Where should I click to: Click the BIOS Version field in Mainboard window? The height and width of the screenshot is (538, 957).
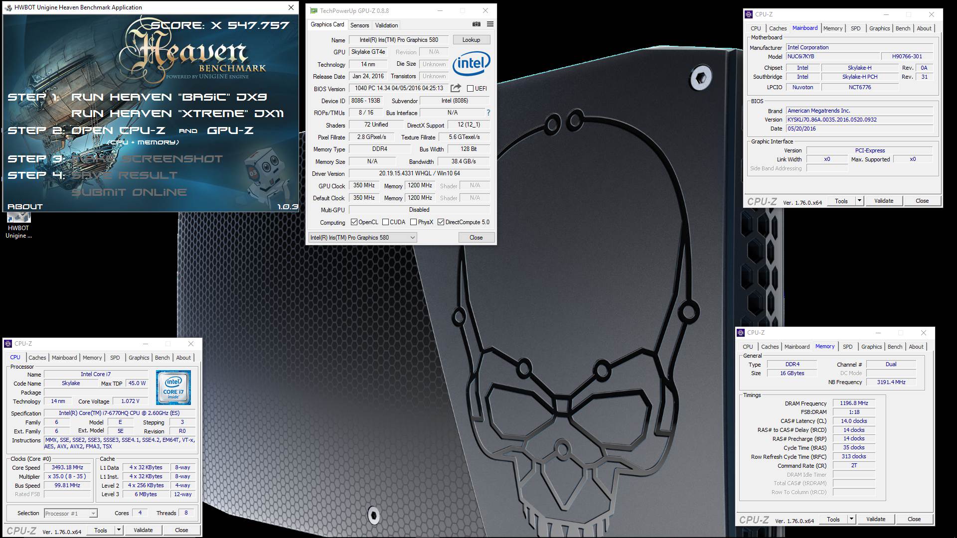pos(859,120)
